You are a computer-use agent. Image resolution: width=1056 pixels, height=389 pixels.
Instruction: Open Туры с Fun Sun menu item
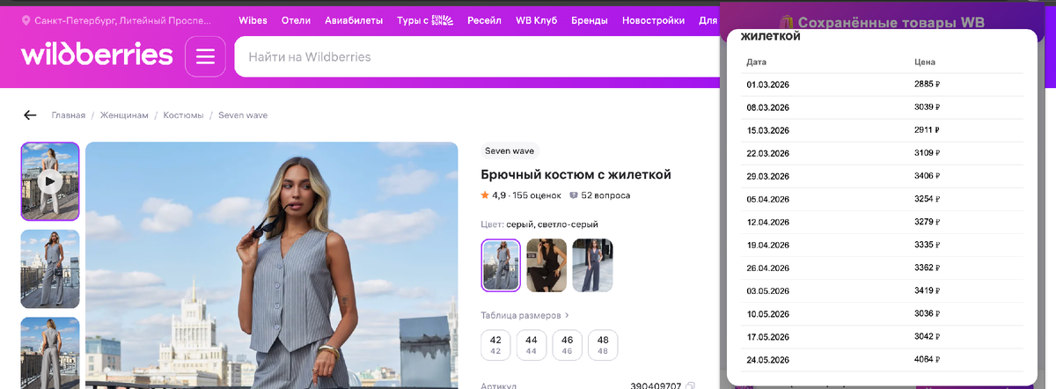425,19
